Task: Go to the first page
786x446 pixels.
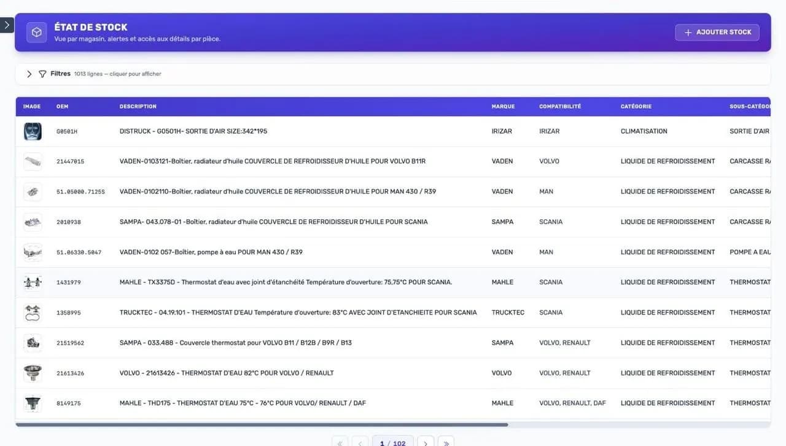Action: [340, 443]
